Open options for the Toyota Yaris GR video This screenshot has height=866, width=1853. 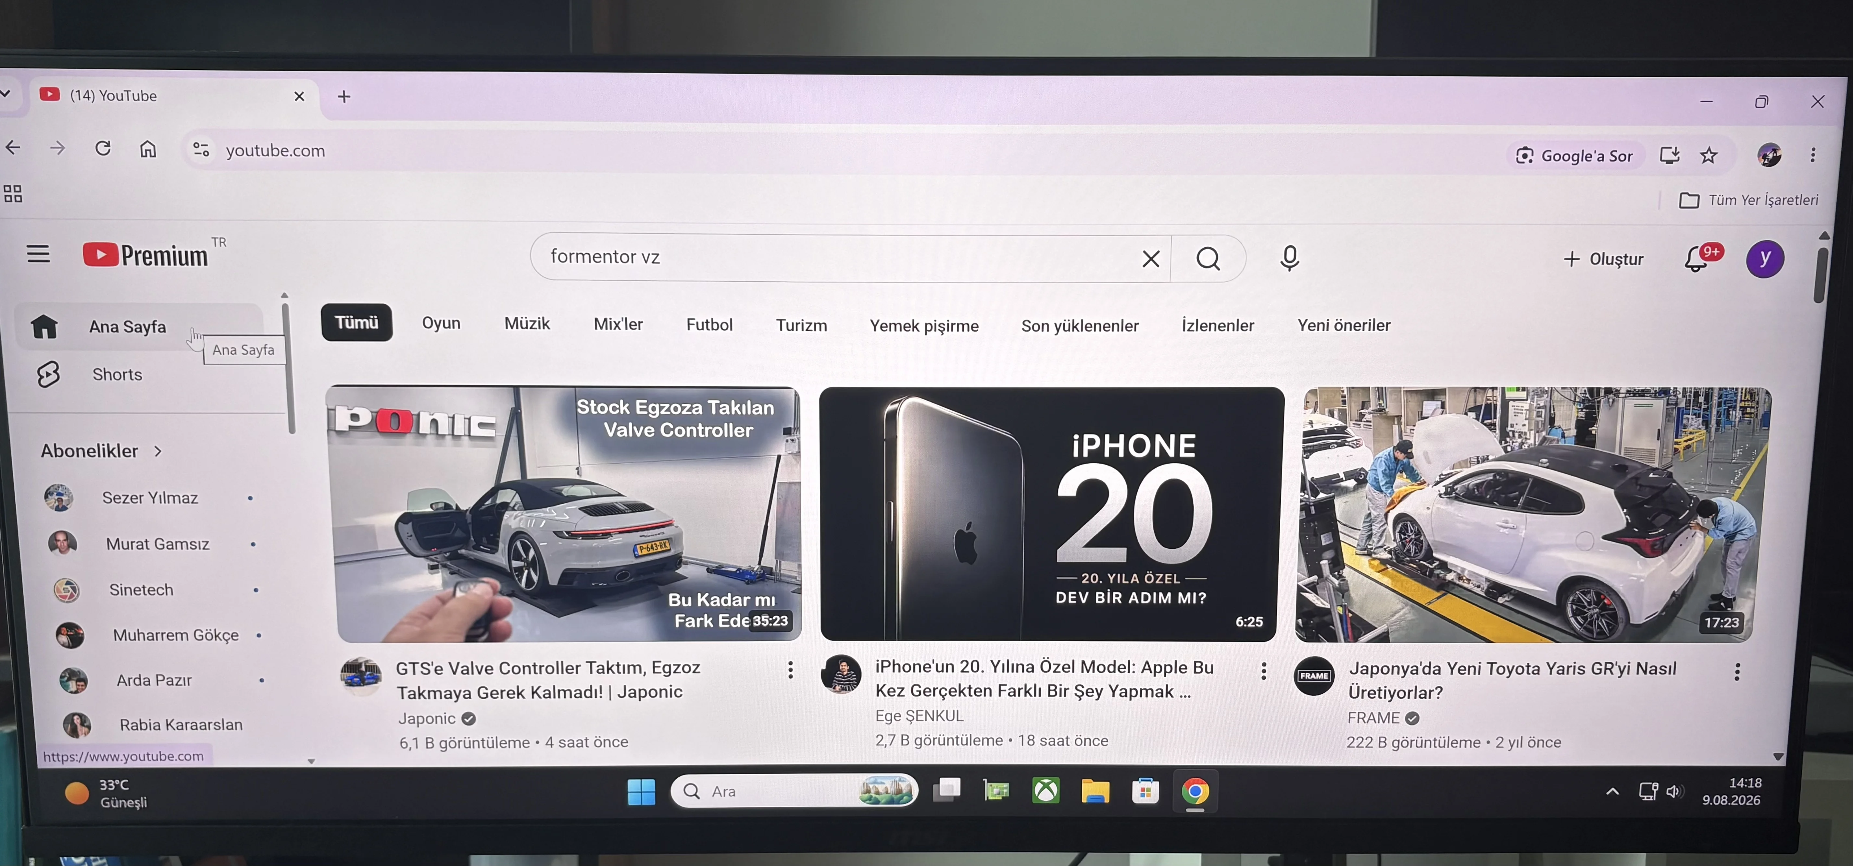(1736, 672)
